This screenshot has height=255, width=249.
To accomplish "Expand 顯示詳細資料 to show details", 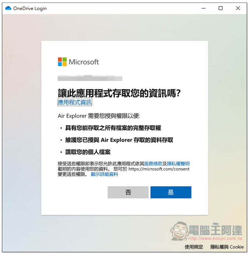I will tap(104, 174).
